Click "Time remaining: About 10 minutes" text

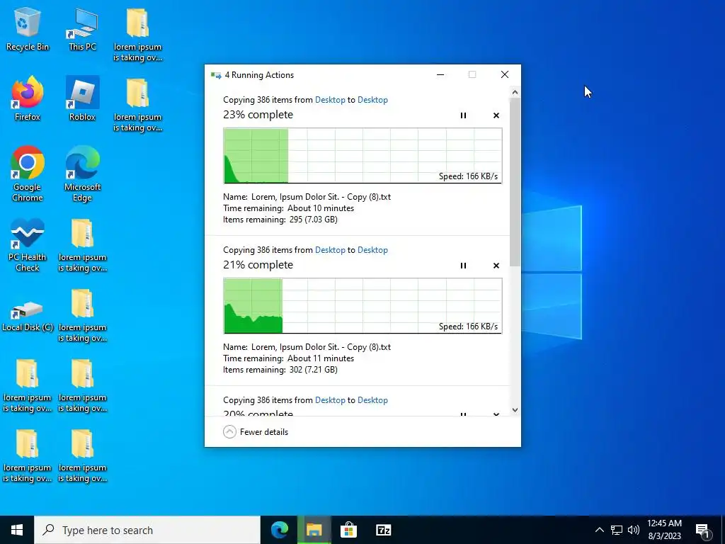point(289,208)
